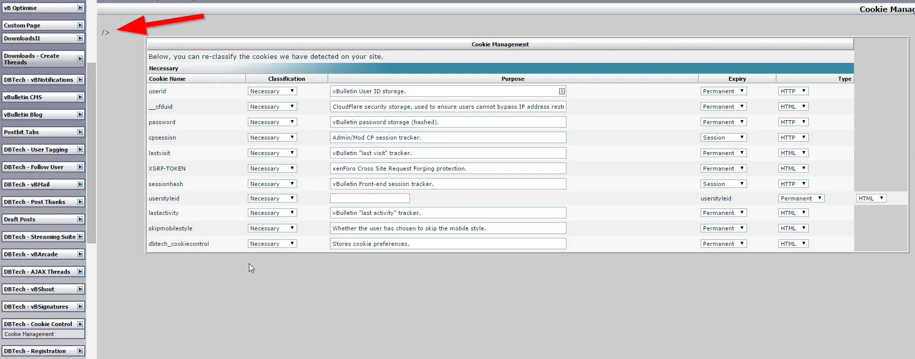Image resolution: width=915 pixels, height=359 pixels.
Task: Expand DBTech - Registration arrow icon
Action: pyautogui.click(x=80, y=351)
